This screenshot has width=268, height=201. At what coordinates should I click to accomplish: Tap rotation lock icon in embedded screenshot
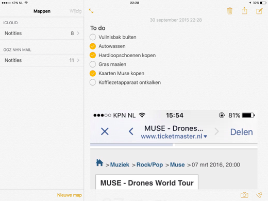(222, 115)
